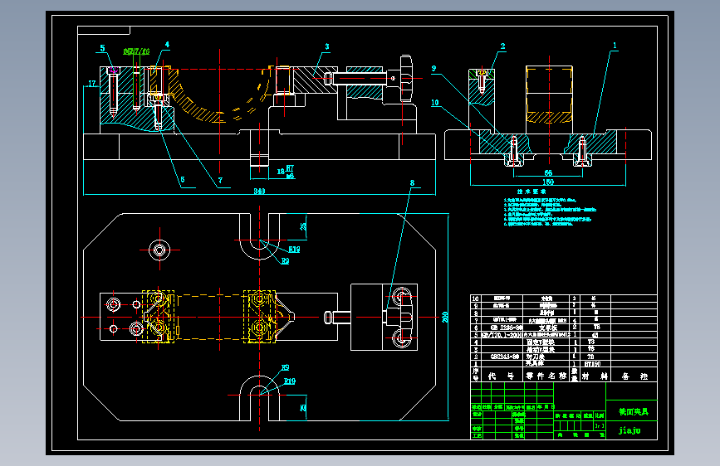The width and height of the screenshot is (720, 466).
Task: Click row number 1 in the parts list
Action: pos(476,364)
